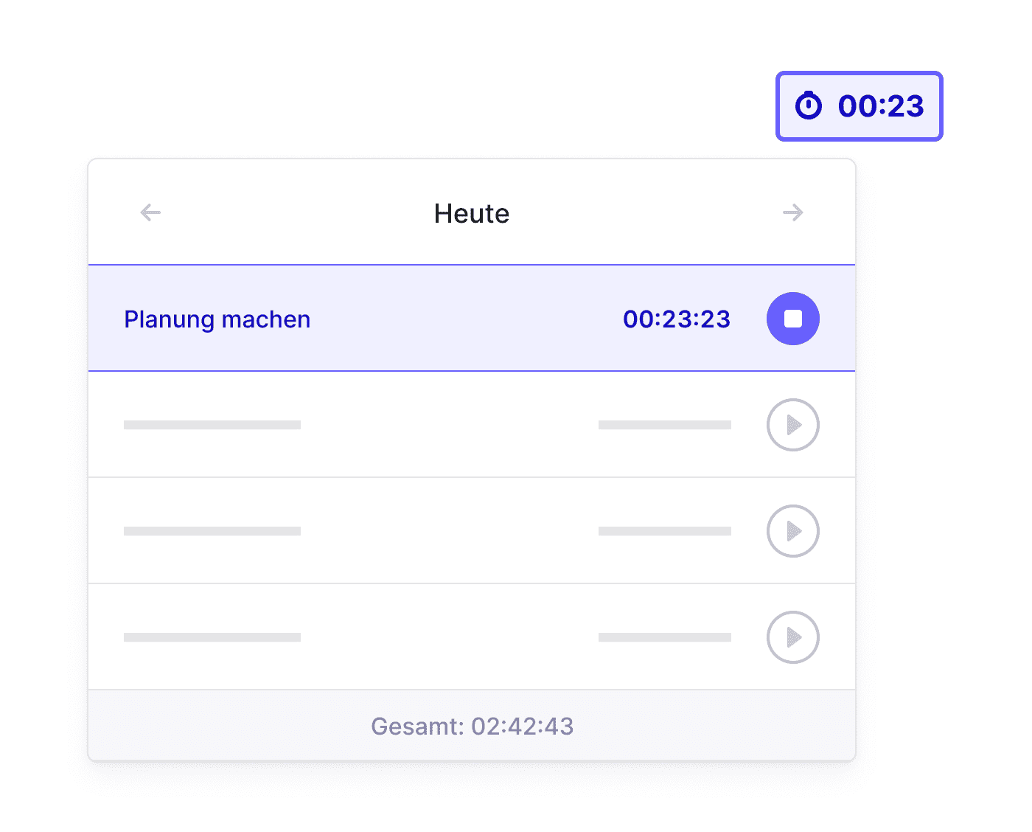Click first placeholder entry's duration bar
Viewport: 1032px width, 832px height.
(x=665, y=425)
